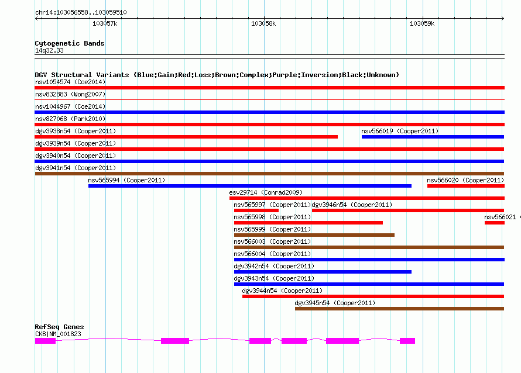Click the chr14:103056558..103059510 coordinate text
Viewport: 521px width, 373px height.
pos(81,12)
